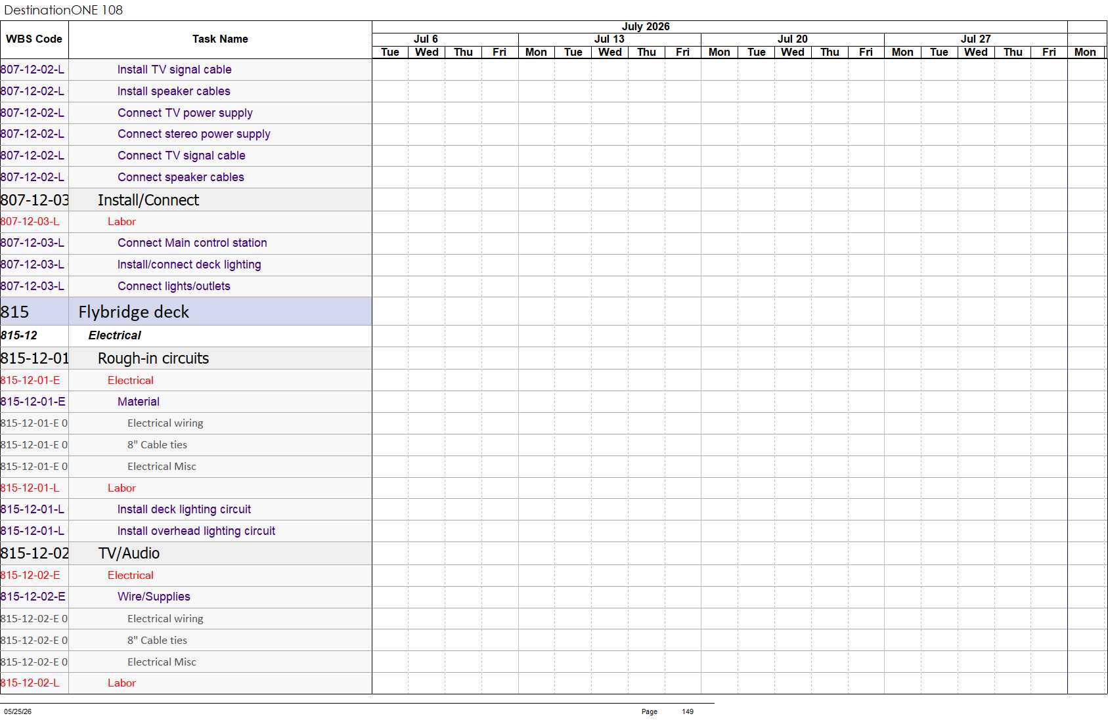Viewport: 1108px width, 720px height.
Task: Click the italic 'Electrical' heading for 815-12
Action: (x=115, y=335)
